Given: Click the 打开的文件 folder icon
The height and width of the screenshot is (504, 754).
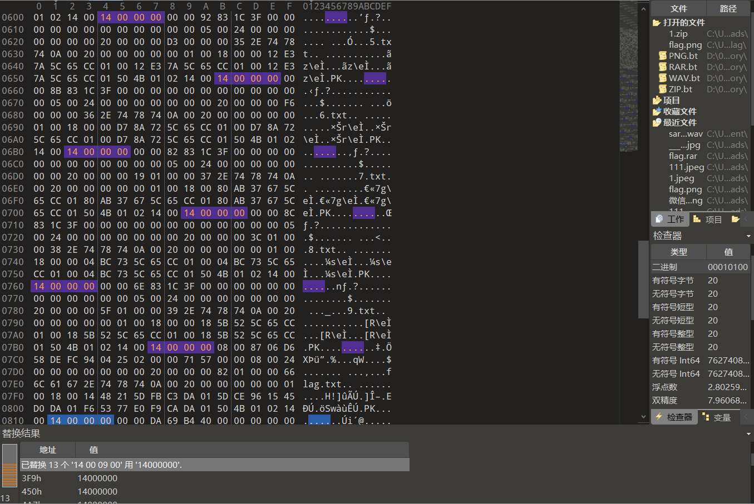Looking at the screenshot, I should [x=657, y=23].
